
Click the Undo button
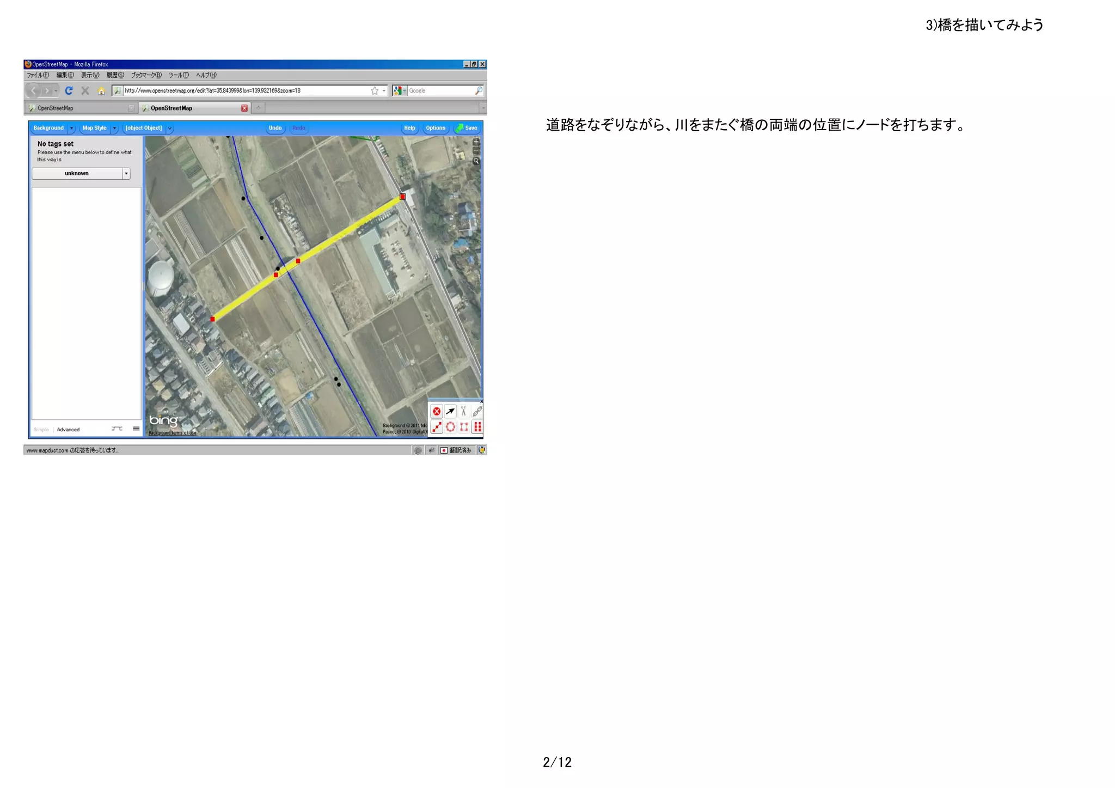tap(275, 129)
